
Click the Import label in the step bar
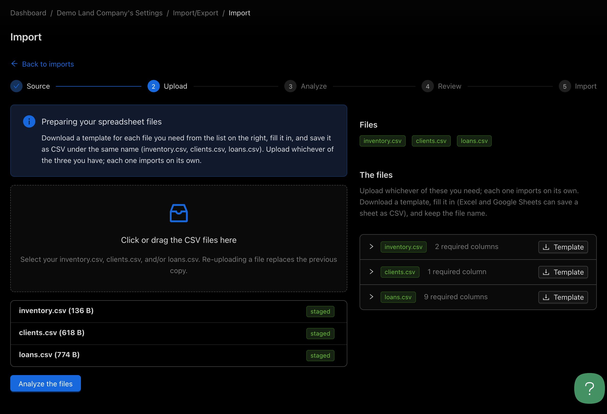[x=585, y=86]
